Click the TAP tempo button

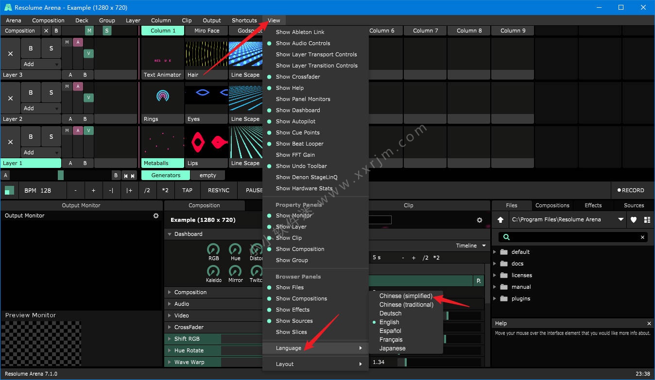(x=187, y=190)
